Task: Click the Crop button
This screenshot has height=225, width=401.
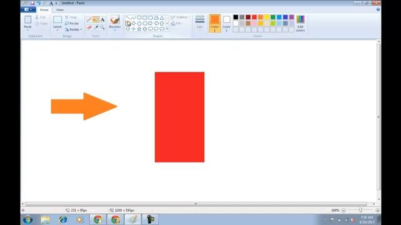Action: [x=71, y=17]
